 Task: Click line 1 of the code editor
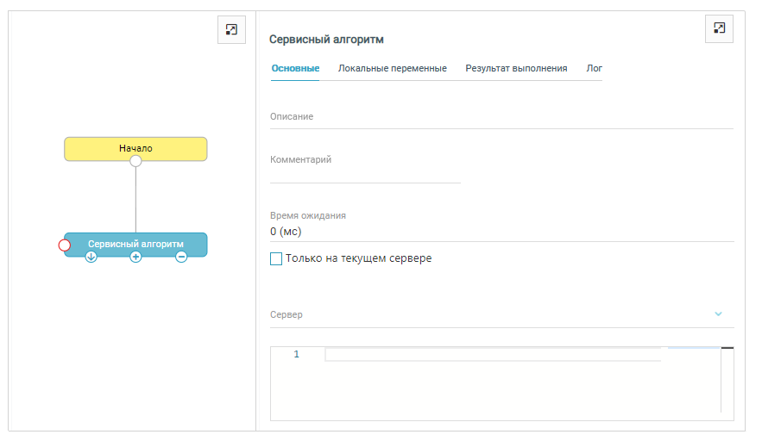(492, 355)
